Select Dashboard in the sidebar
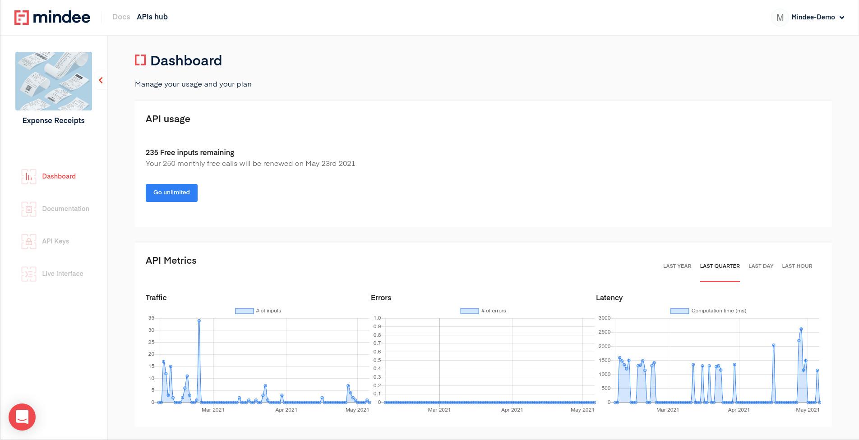 pos(59,176)
